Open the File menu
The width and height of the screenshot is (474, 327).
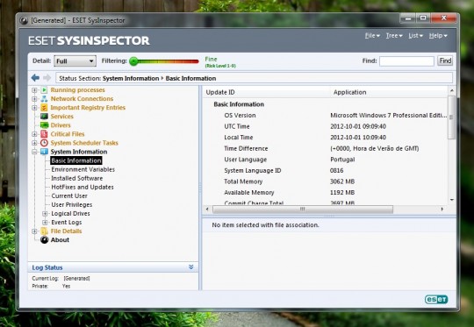[372, 36]
